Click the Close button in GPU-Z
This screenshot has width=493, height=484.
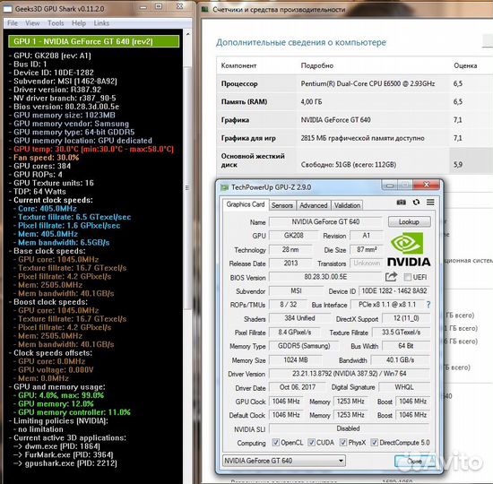pos(414,461)
